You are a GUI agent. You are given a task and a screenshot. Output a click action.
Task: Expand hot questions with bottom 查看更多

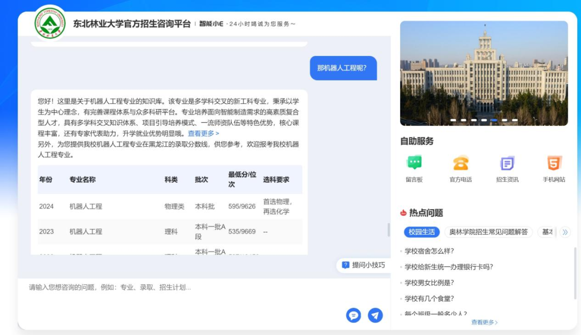point(484,323)
